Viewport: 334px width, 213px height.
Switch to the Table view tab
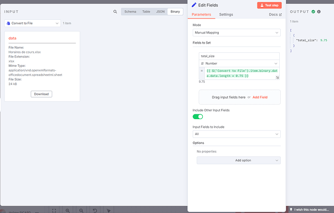coord(146,12)
